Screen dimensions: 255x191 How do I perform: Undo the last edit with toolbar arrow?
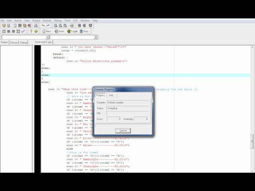pyautogui.click(x=43, y=25)
